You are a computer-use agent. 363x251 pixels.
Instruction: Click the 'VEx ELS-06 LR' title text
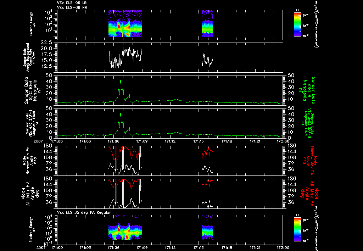[72, 3]
